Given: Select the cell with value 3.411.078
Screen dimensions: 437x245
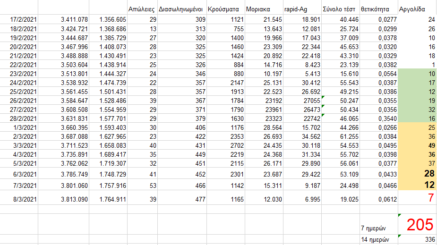Looking at the screenshot, I should pyautogui.click(x=63, y=19).
